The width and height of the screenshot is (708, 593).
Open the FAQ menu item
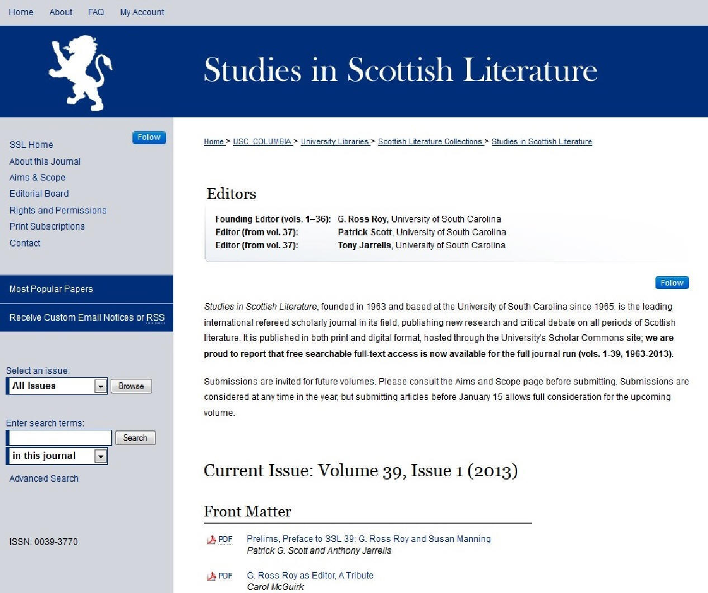pyautogui.click(x=96, y=12)
